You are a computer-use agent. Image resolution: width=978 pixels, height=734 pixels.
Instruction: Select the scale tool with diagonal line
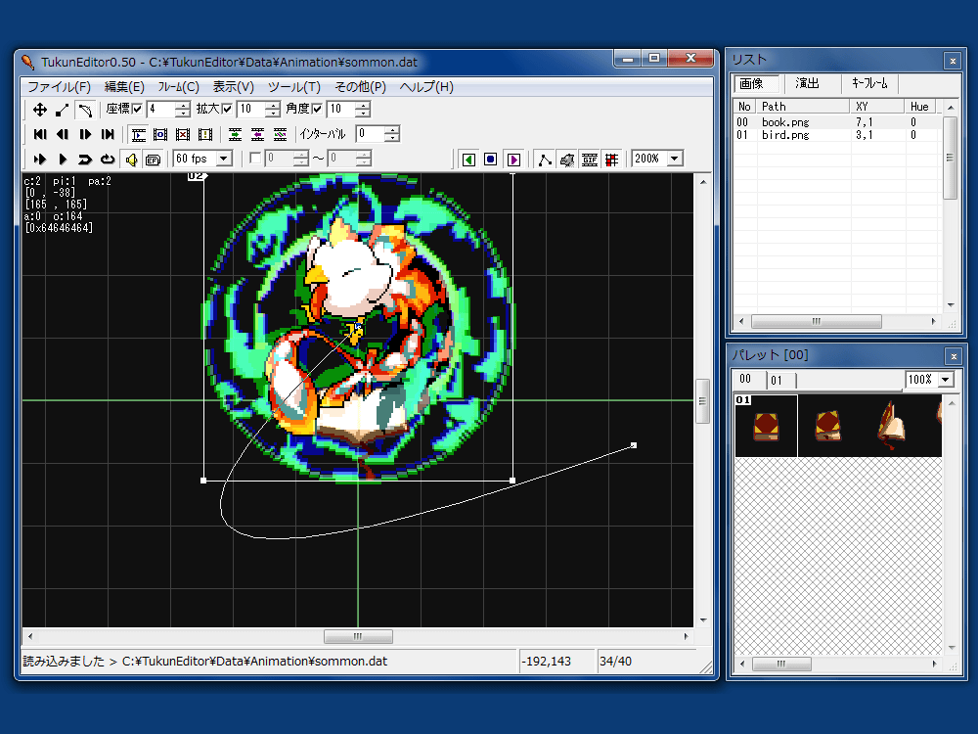coord(63,110)
